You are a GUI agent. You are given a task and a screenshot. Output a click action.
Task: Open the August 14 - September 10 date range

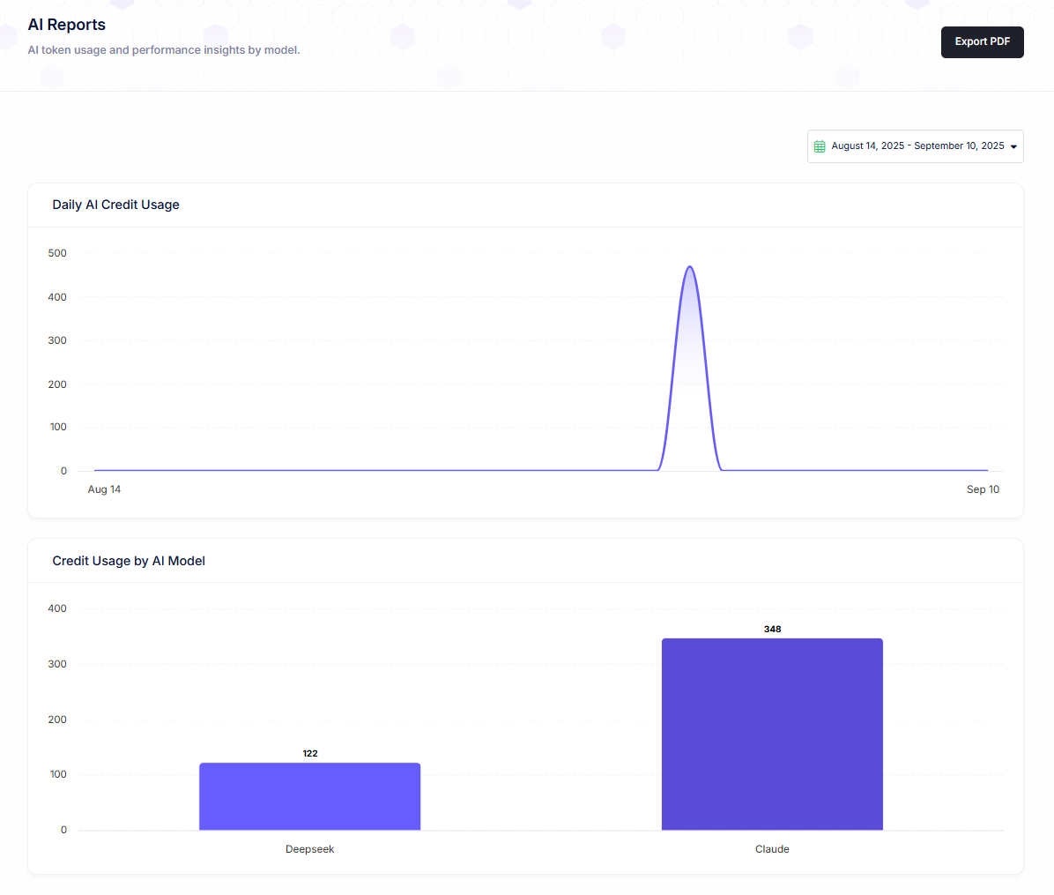917,146
